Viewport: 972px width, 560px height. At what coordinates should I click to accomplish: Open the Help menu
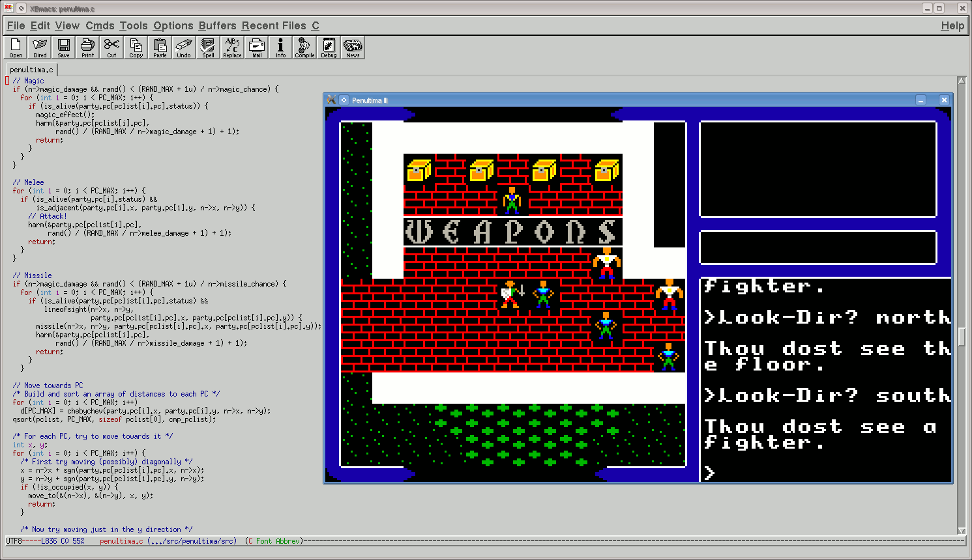point(952,25)
